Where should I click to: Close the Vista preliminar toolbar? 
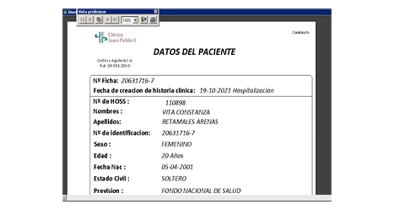(x=155, y=12)
